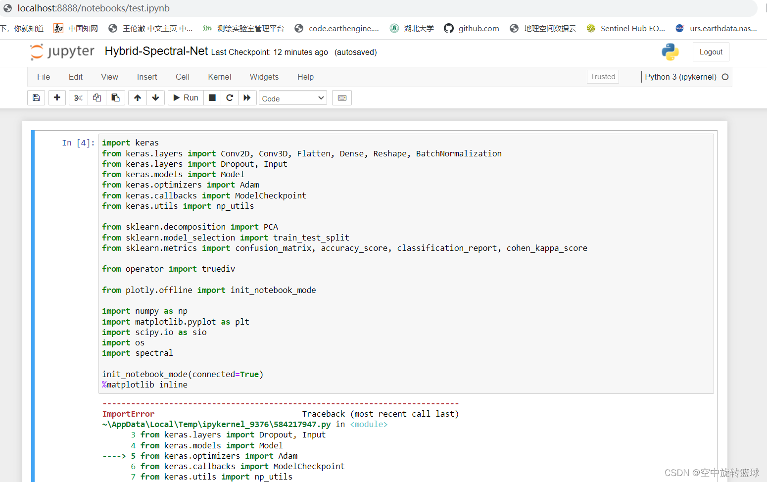Click the site info icon in address bar
This screenshot has width=767, height=482.
[7, 8]
